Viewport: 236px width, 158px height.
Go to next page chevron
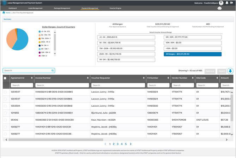131,144
